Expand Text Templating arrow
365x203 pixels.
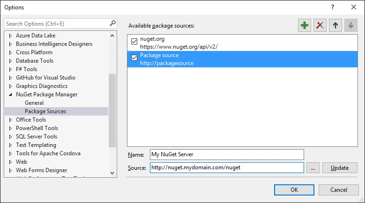(x=10, y=145)
